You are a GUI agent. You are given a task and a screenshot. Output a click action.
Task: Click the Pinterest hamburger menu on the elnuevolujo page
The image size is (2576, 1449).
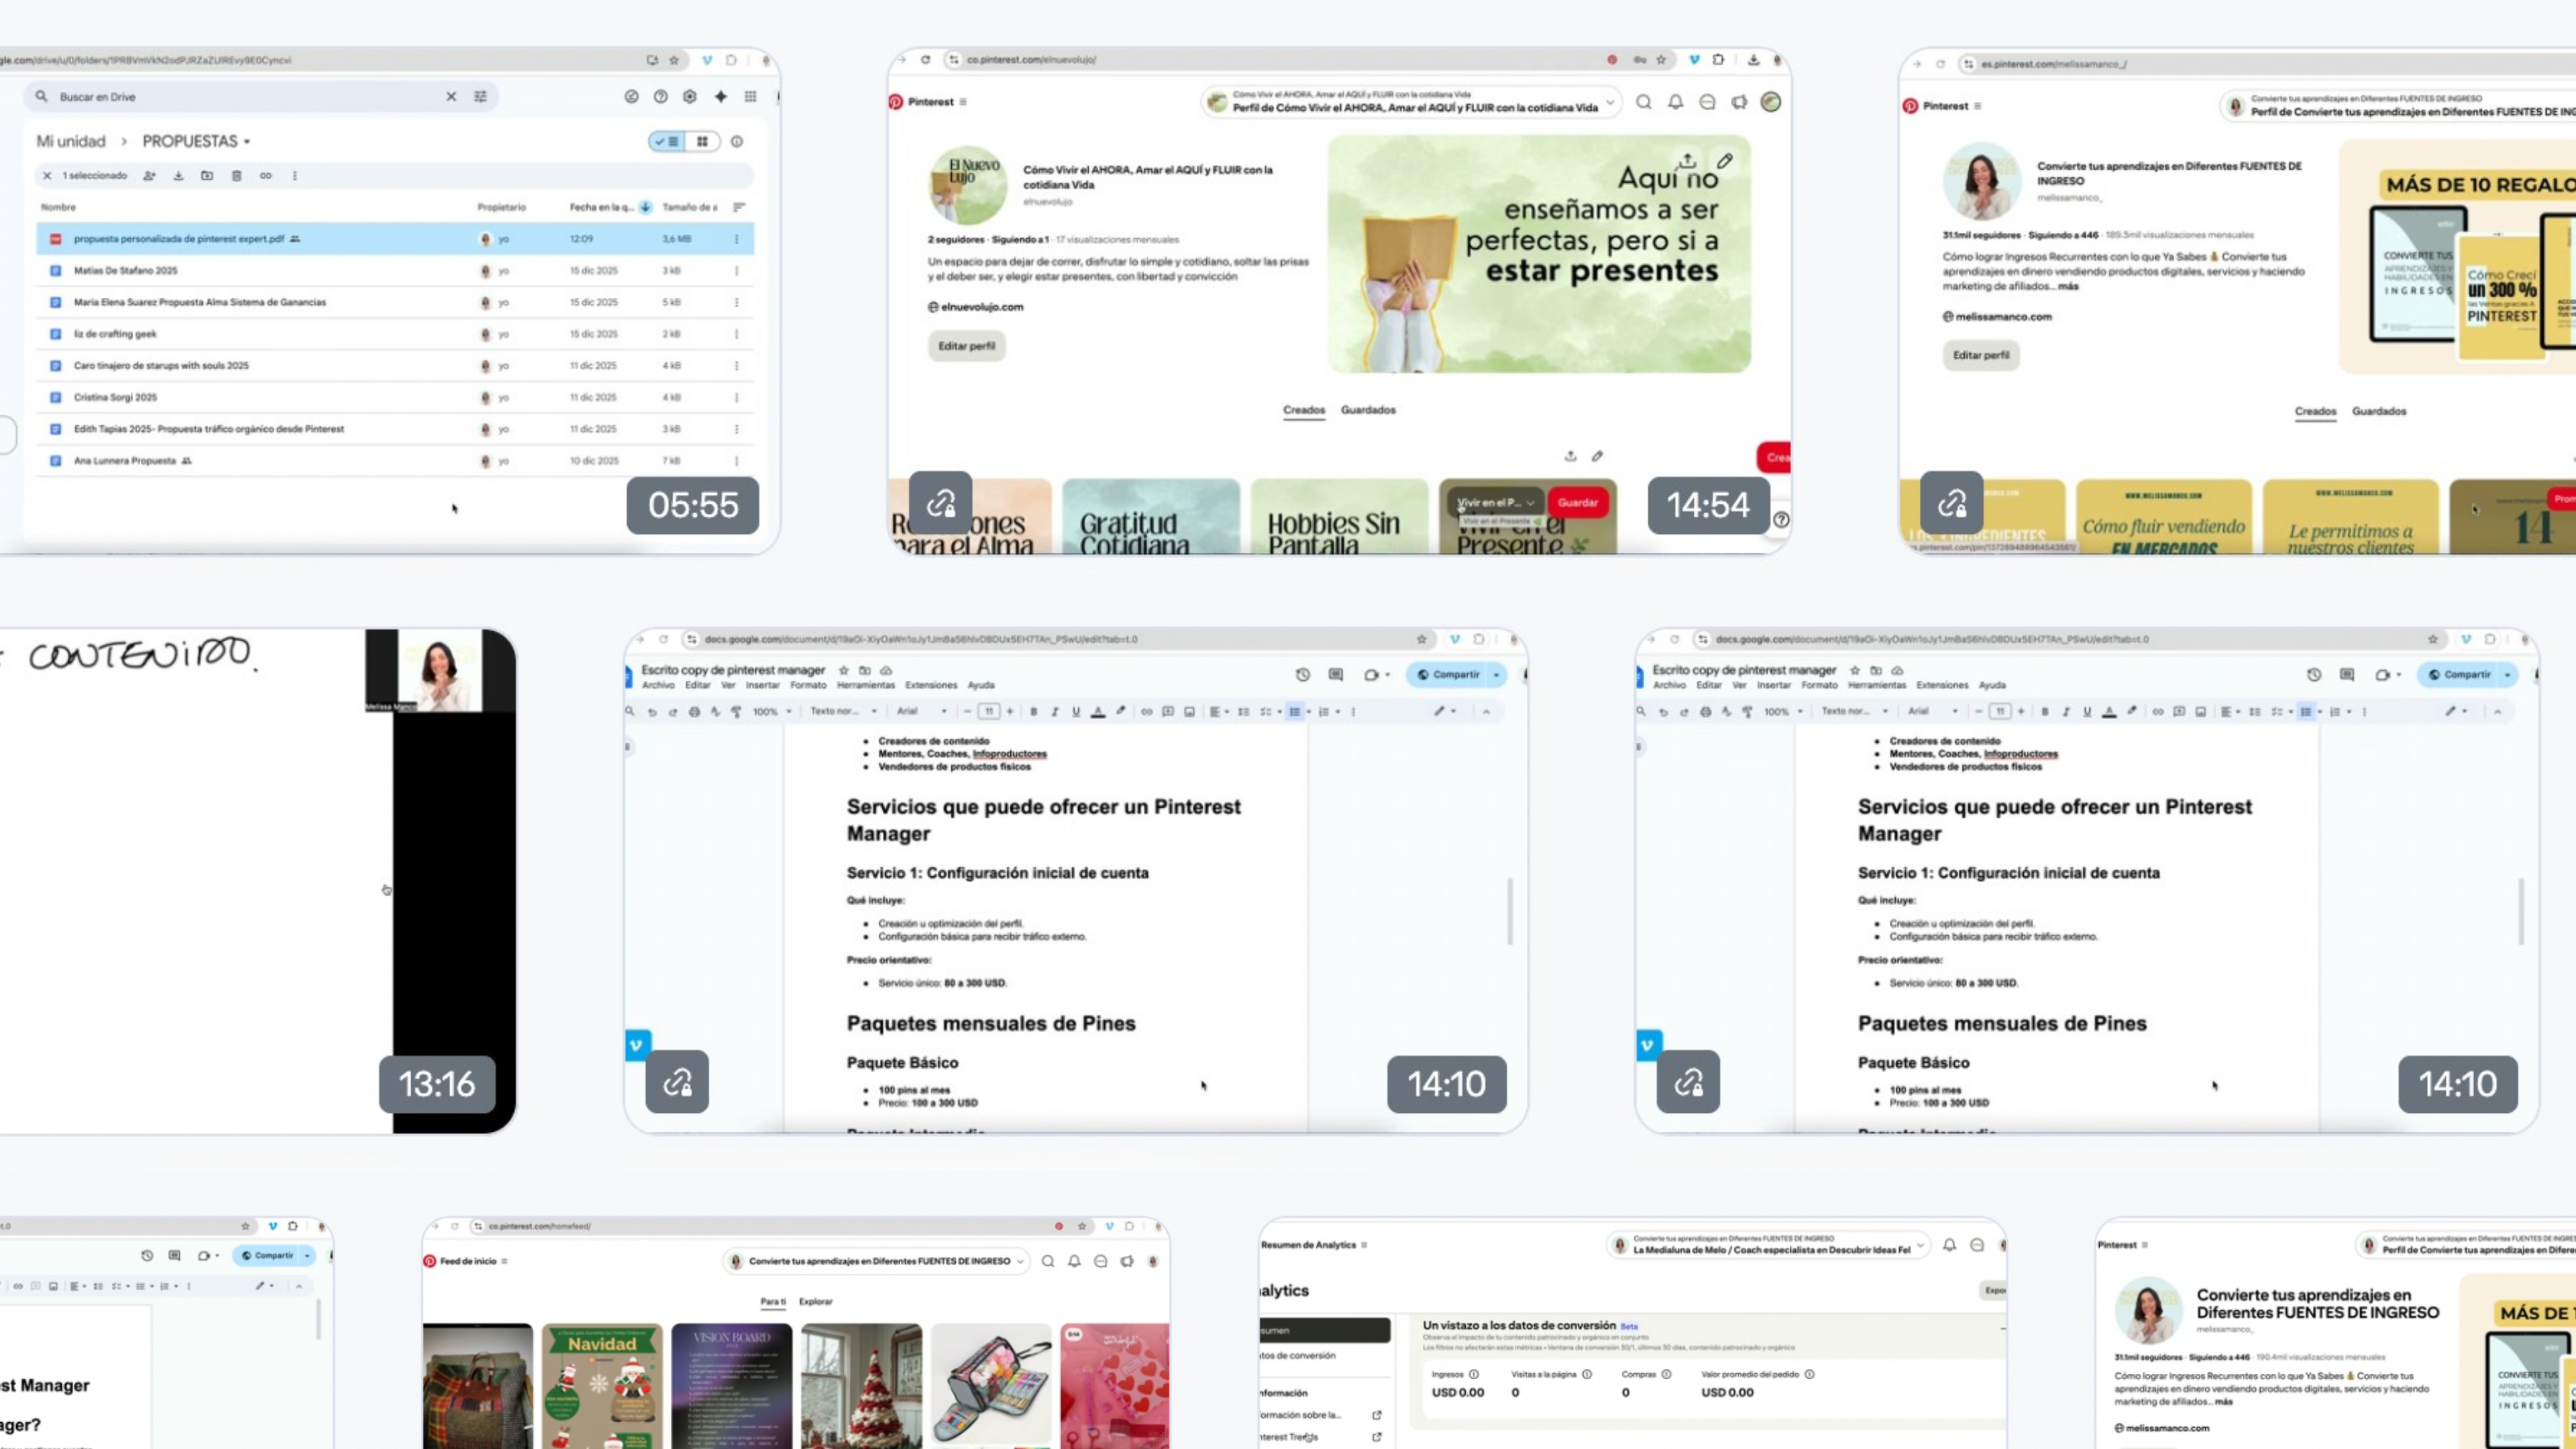click(963, 102)
